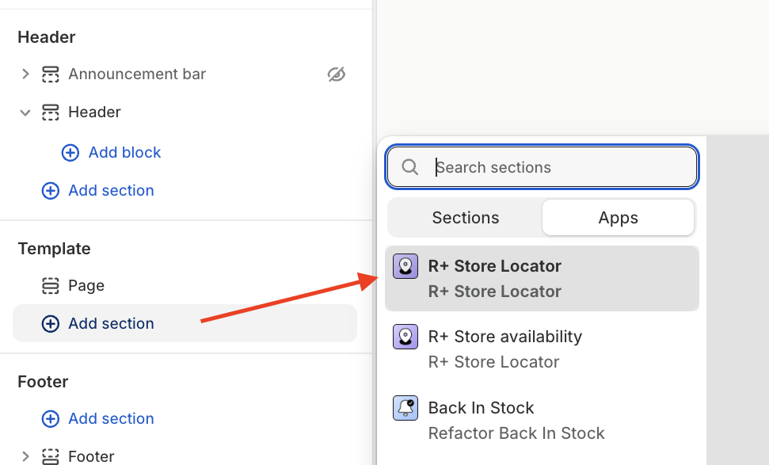Click Add section button in Template group
This screenshot has height=465, width=769.
185,323
